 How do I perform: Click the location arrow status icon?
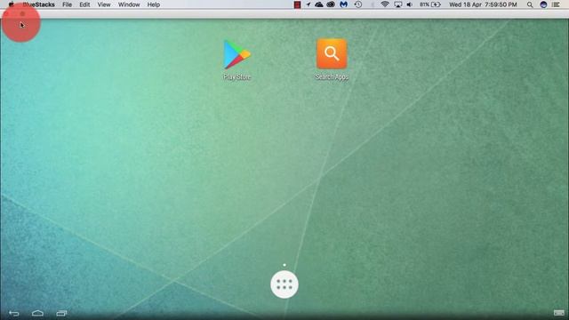pos(309,4)
